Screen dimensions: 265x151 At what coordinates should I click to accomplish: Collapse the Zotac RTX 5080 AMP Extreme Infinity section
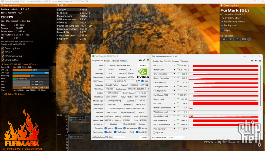click(x=2, y=65)
